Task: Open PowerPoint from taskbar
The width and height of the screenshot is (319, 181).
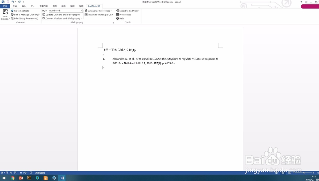Action: point(21,178)
